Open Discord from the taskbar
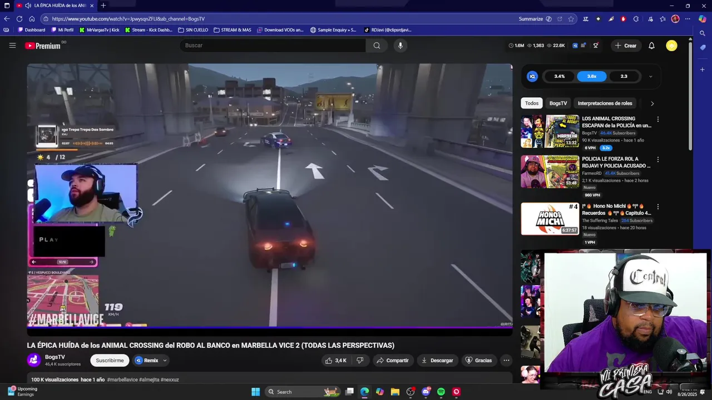Image resolution: width=712 pixels, height=400 pixels. tap(426, 392)
